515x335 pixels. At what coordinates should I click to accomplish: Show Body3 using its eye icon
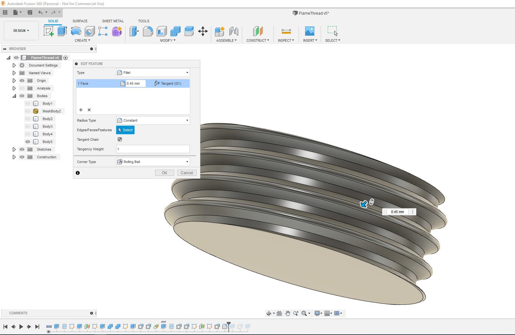point(28,126)
